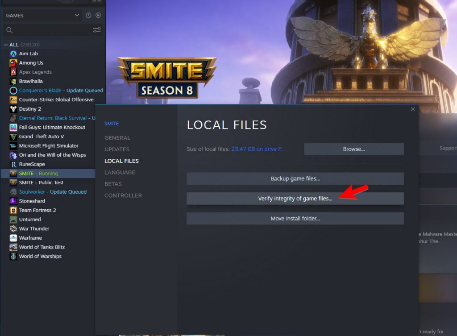Select Conqueror's Blade - Update Queued entry
This screenshot has height=336, width=457.
point(61,90)
